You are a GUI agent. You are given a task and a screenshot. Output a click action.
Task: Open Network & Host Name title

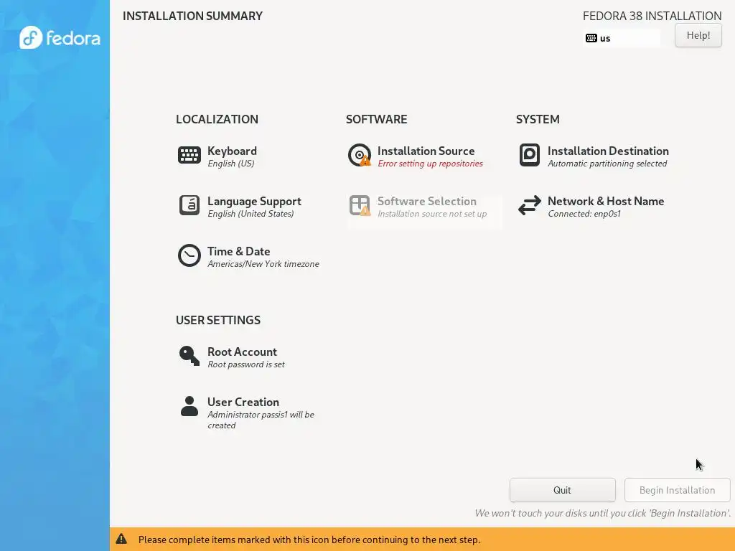click(x=606, y=201)
